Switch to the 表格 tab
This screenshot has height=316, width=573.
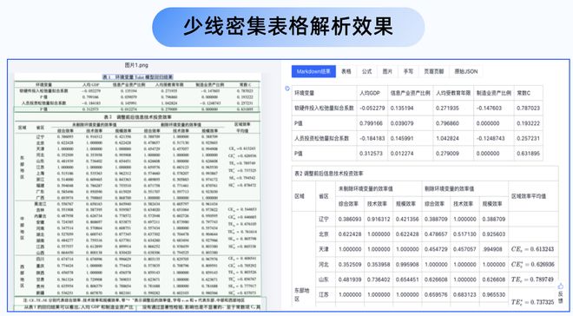click(346, 71)
